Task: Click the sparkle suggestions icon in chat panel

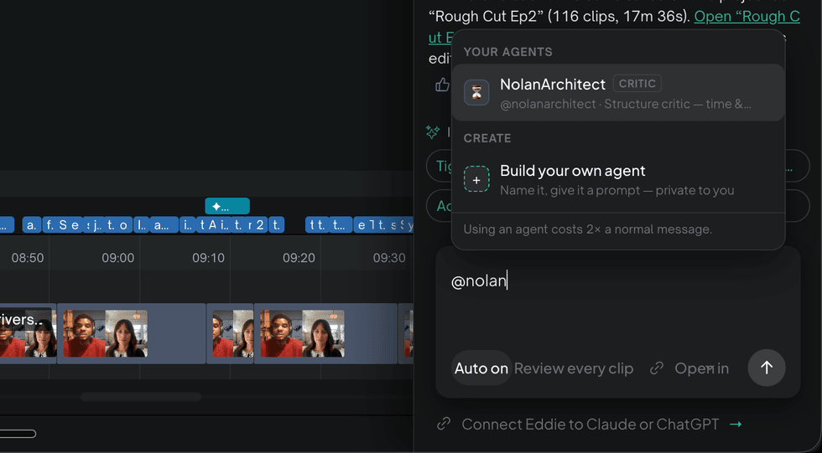Action: 433,131
